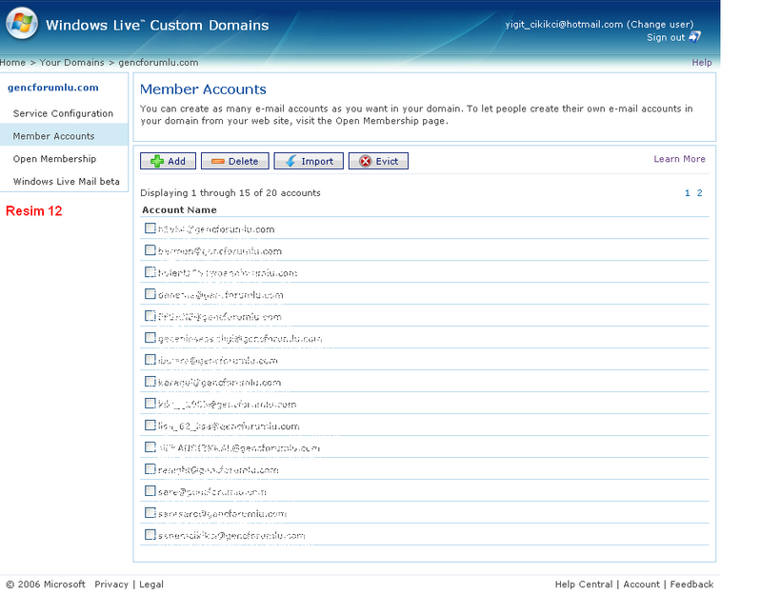
Task: Go to Home in the breadcrumb
Action: [12, 63]
